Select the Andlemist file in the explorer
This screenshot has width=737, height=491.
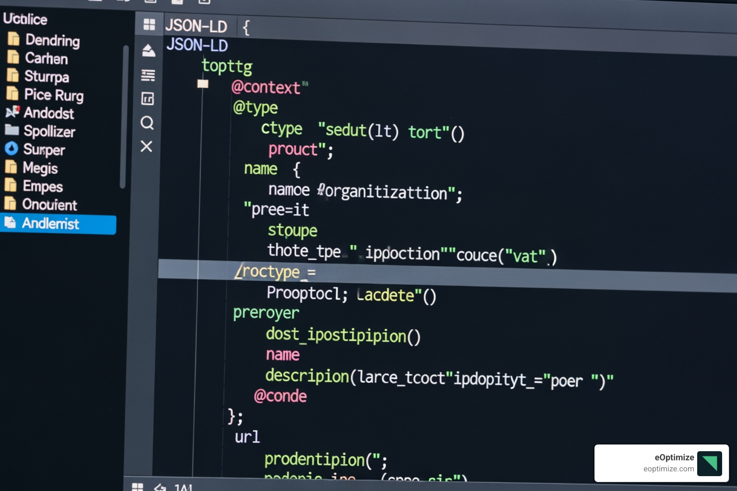point(51,223)
